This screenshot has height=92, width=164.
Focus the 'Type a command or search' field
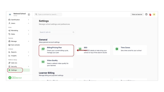pos(48,14)
